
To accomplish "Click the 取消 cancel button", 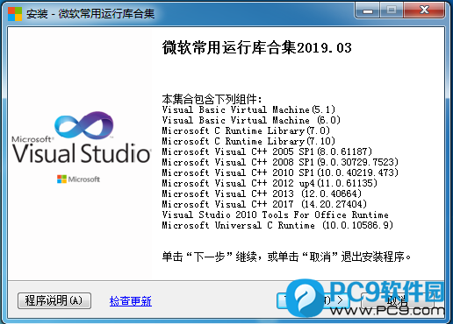I will tap(397, 300).
